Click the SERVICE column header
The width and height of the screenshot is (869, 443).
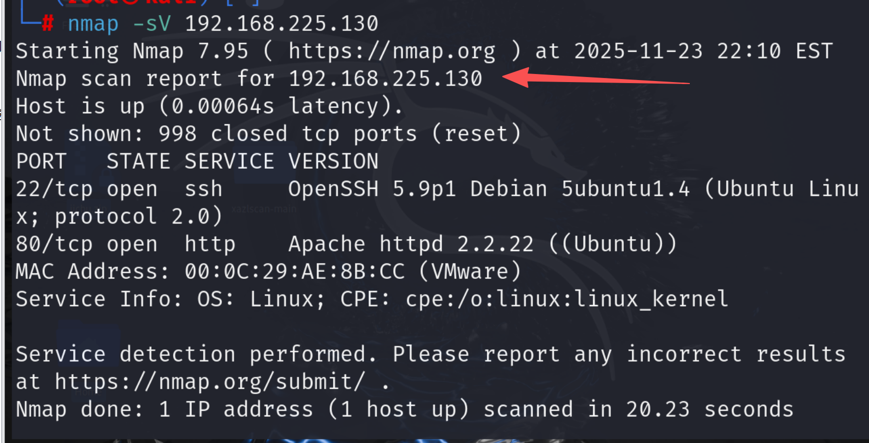click(x=229, y=162)
